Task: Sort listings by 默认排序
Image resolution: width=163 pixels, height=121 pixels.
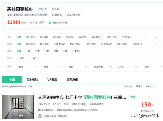Action: [128, 86]
